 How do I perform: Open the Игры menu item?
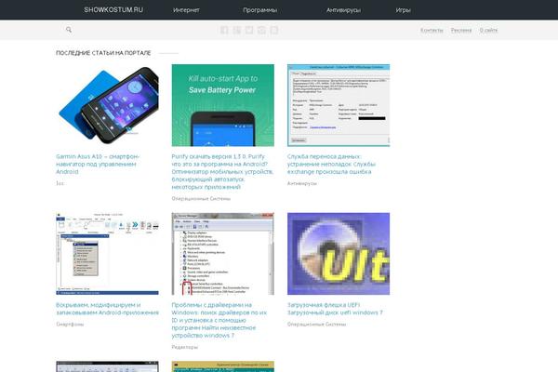tap(404, 10)
